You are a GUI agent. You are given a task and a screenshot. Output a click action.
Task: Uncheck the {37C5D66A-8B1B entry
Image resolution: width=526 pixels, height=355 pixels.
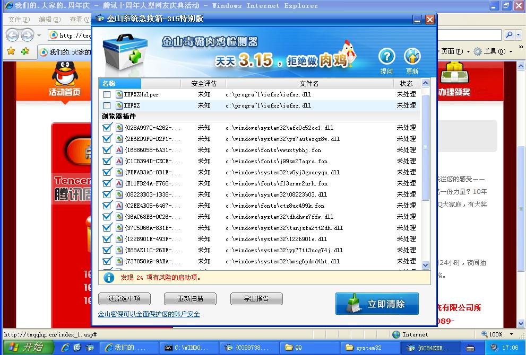(107, 228)
